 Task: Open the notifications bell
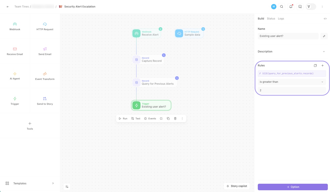pyautogui.click(x=291, y=7)
